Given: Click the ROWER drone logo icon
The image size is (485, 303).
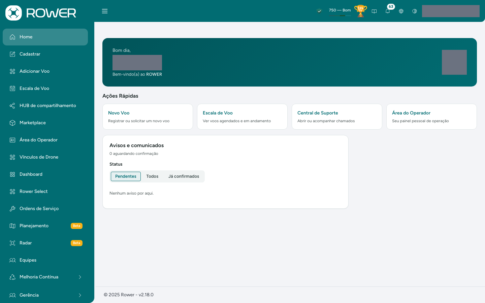Looking at the screenshot, I should coord(13,13).
